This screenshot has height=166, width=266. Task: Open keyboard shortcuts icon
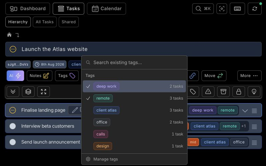coord(237,9)
